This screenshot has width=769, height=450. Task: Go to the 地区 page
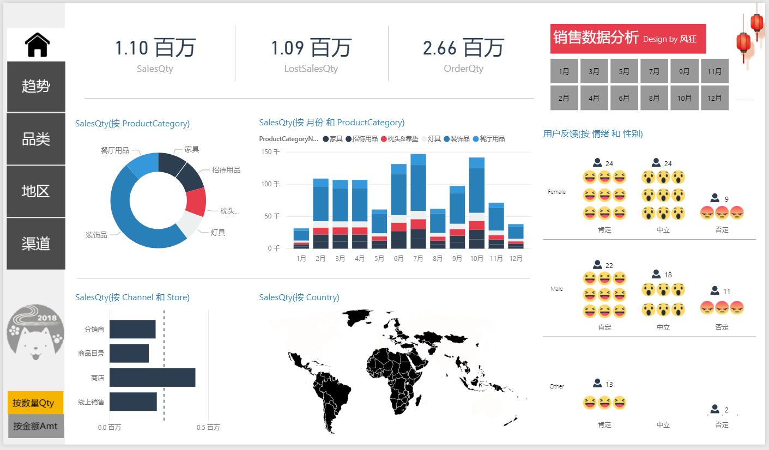click(x=36, y=191)
